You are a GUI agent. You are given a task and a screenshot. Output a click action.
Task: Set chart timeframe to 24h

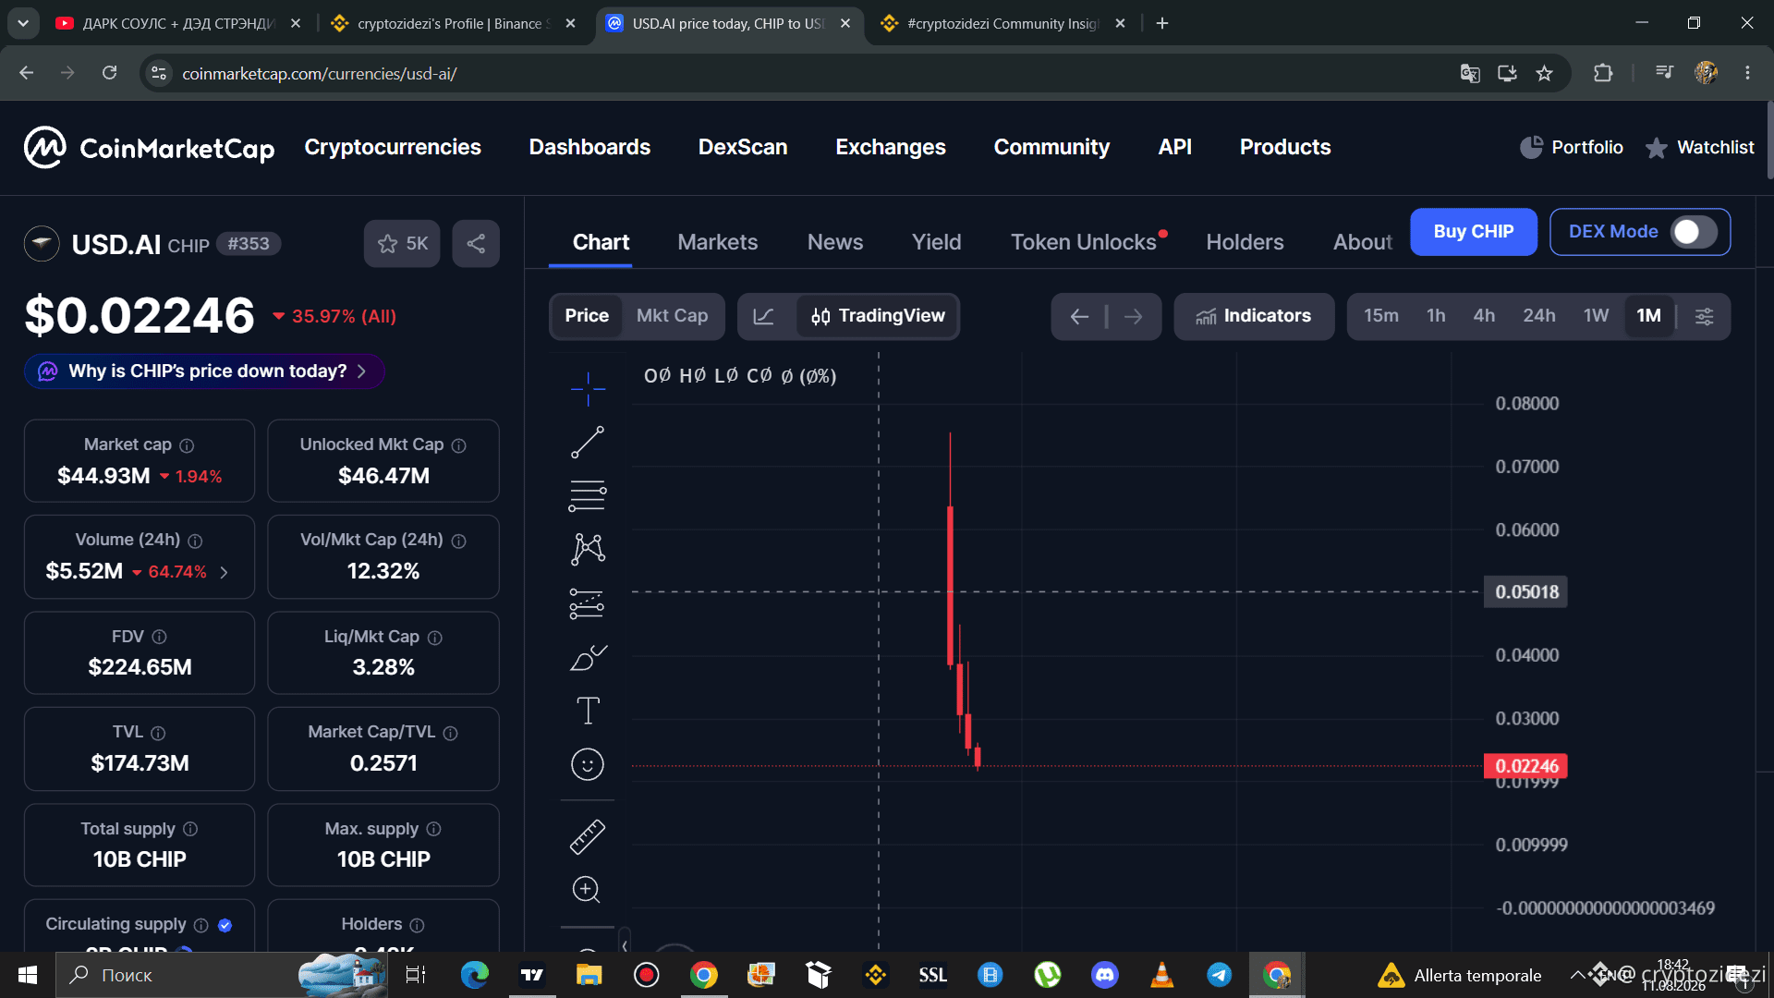point(1539,317)
